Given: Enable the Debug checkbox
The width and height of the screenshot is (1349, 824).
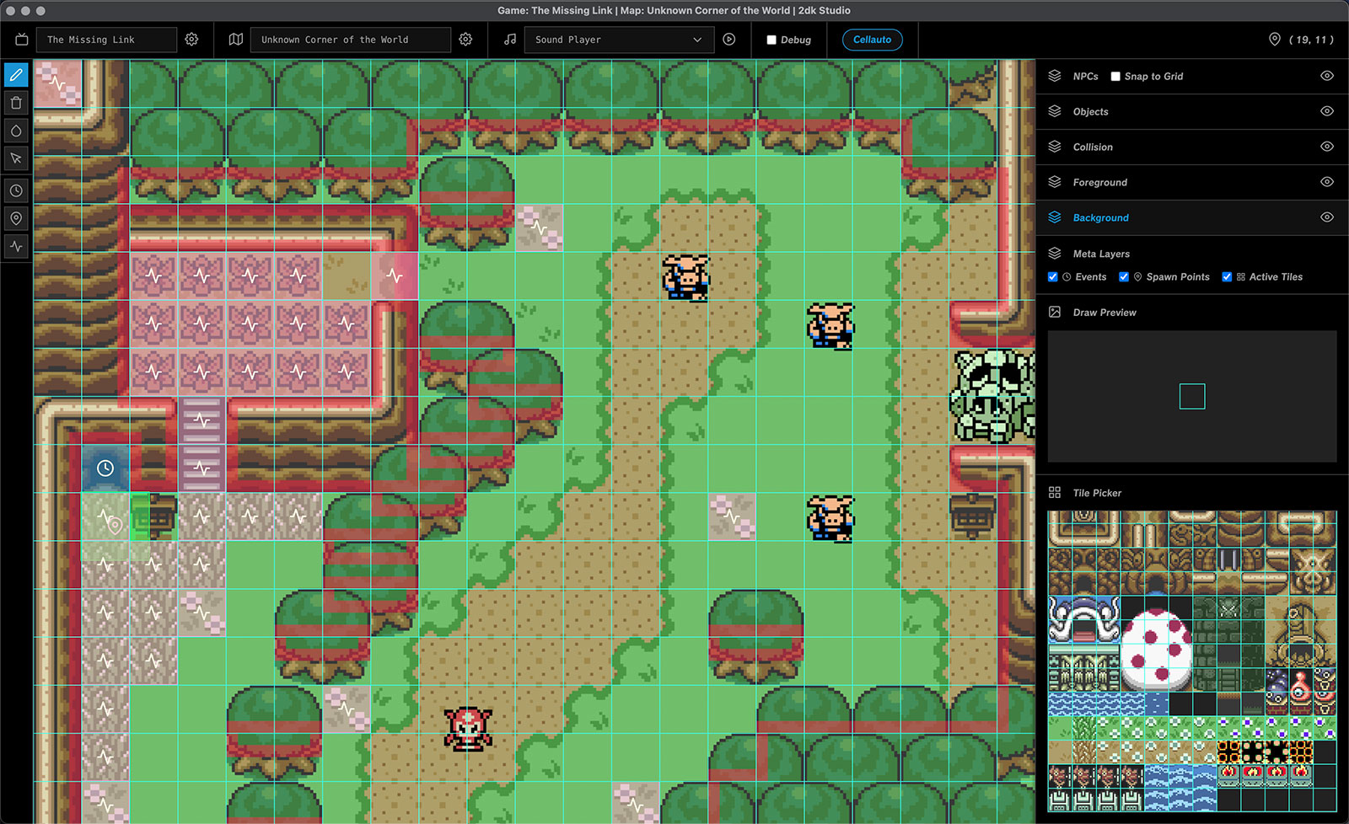Looking at the screenshot, I should [x=771, y=40].
